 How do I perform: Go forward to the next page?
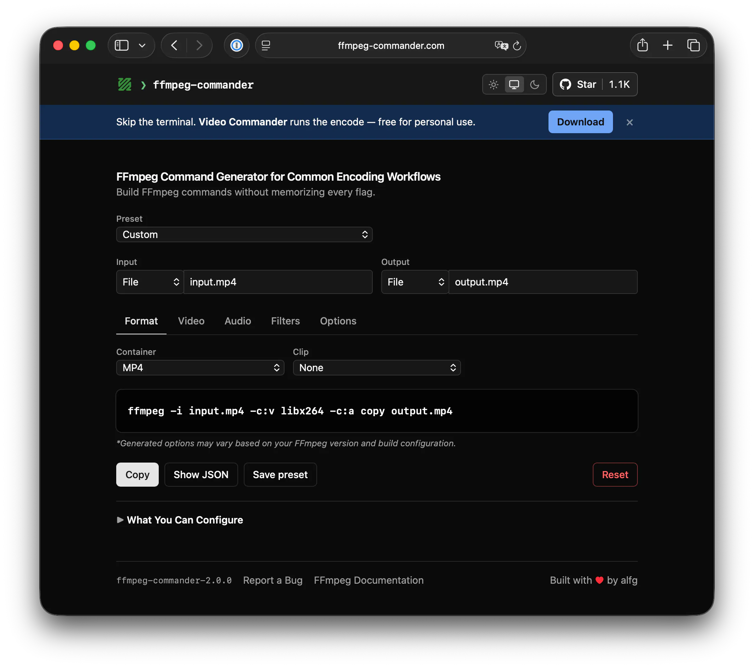[199, 45]
